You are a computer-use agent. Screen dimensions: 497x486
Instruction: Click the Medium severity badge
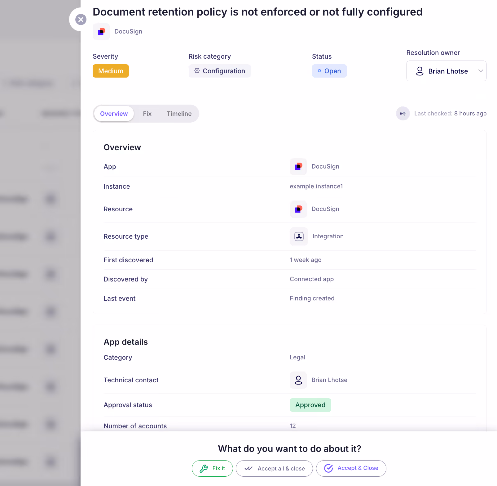tap(111, 71)
